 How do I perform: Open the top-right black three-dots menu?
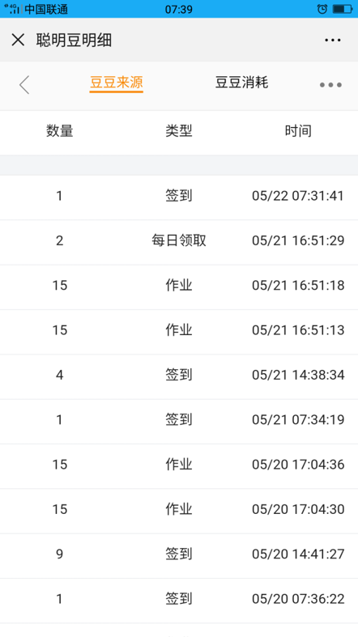pyautogui.click(x=333, y=40)
